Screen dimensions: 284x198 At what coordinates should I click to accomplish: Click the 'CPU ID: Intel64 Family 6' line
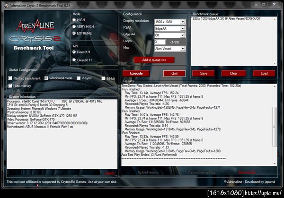[37, 105]
